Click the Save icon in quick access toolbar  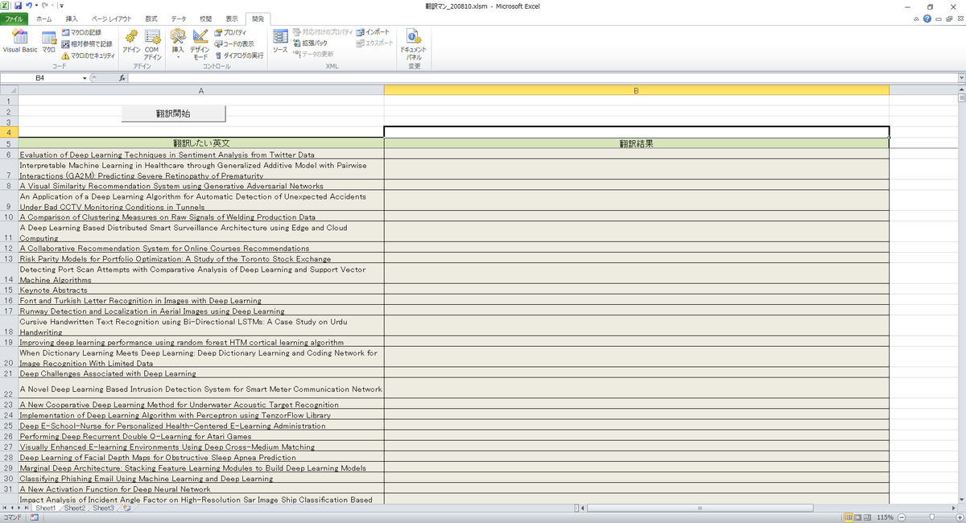click(18, 6)
